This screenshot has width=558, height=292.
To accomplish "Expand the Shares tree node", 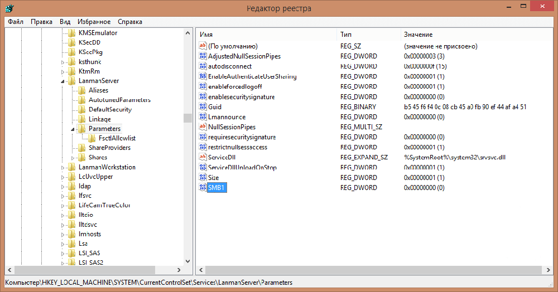I will [73, 158].
